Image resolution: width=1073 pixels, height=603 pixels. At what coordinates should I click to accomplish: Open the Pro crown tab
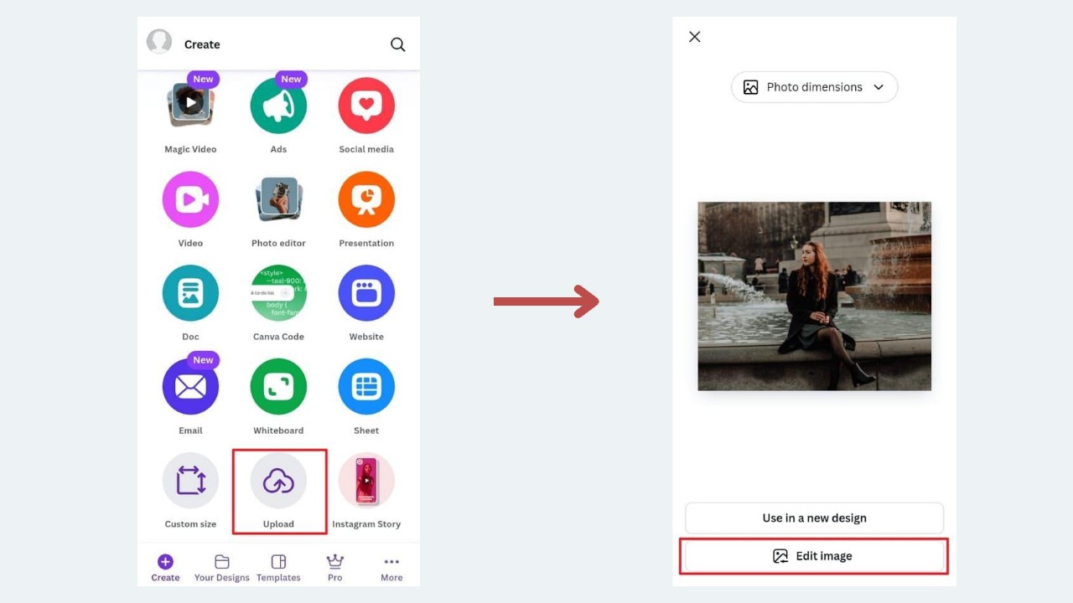tap(335, 568)
